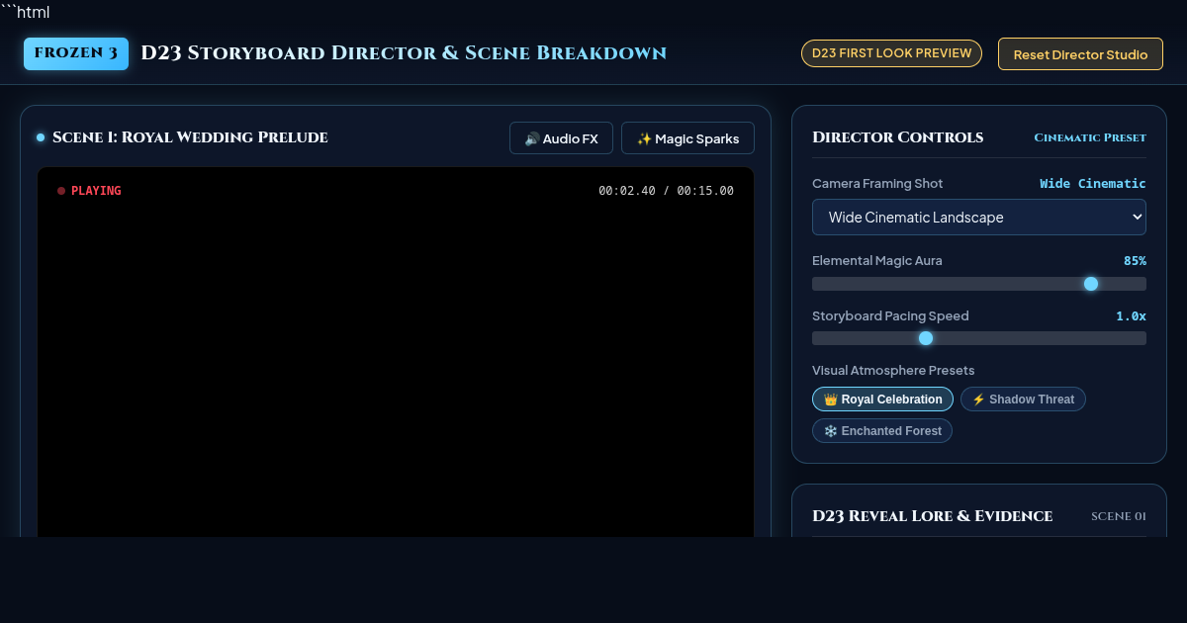Viewport: 1187px width, 623px height.
Task: Toggle the Magic Sparks button
Action: pos(687,138)
